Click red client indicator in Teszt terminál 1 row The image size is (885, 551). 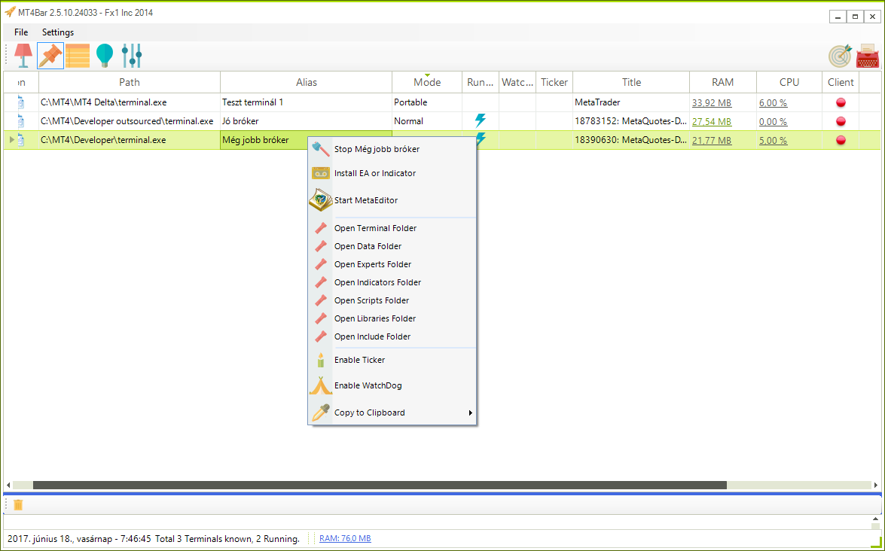point(841,102)
